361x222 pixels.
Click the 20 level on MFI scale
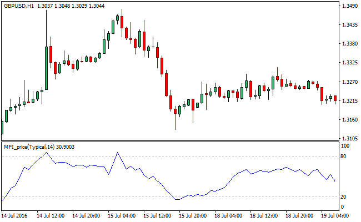click(344, 197)
